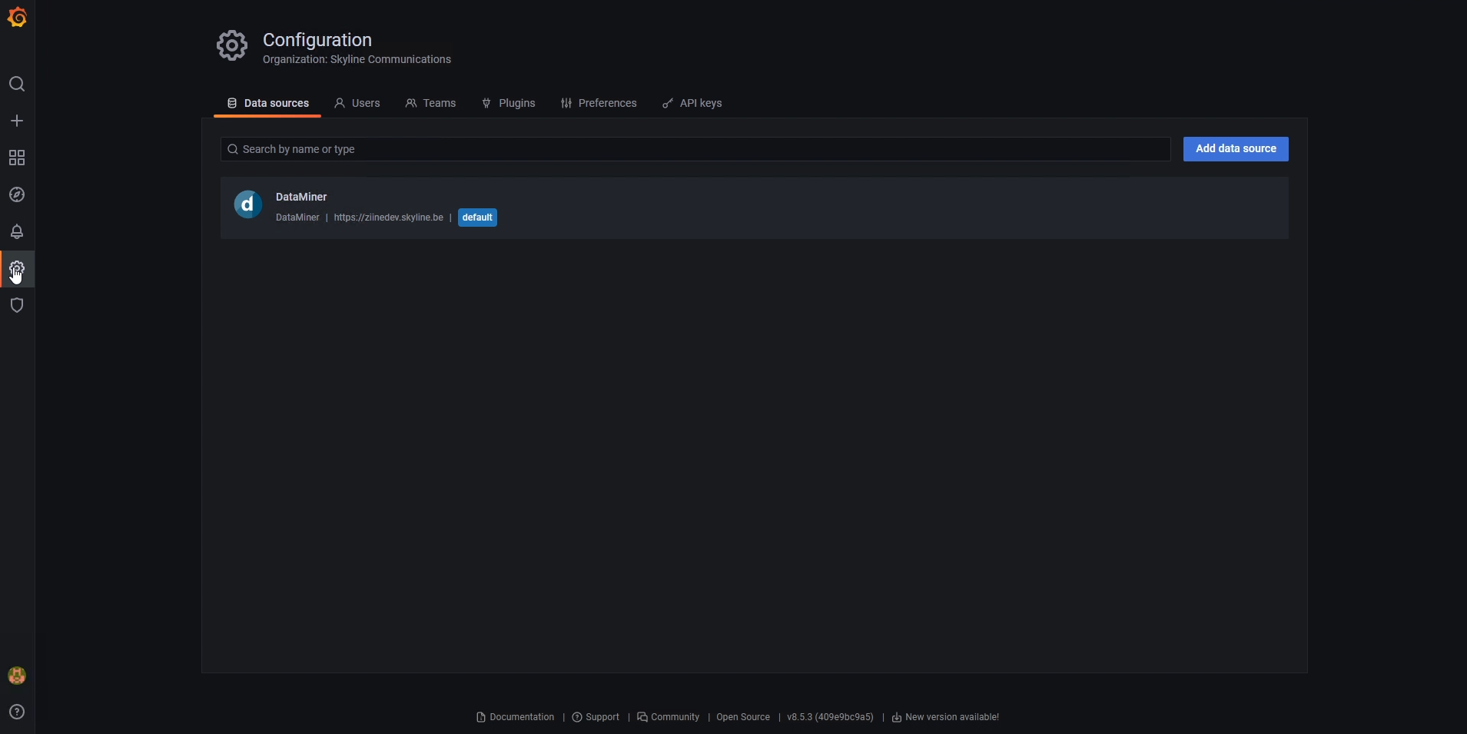Screen dimensions: 1467x734
Task: Open the Configuration gear sidebar icon
Action: [x=17, y=268]
